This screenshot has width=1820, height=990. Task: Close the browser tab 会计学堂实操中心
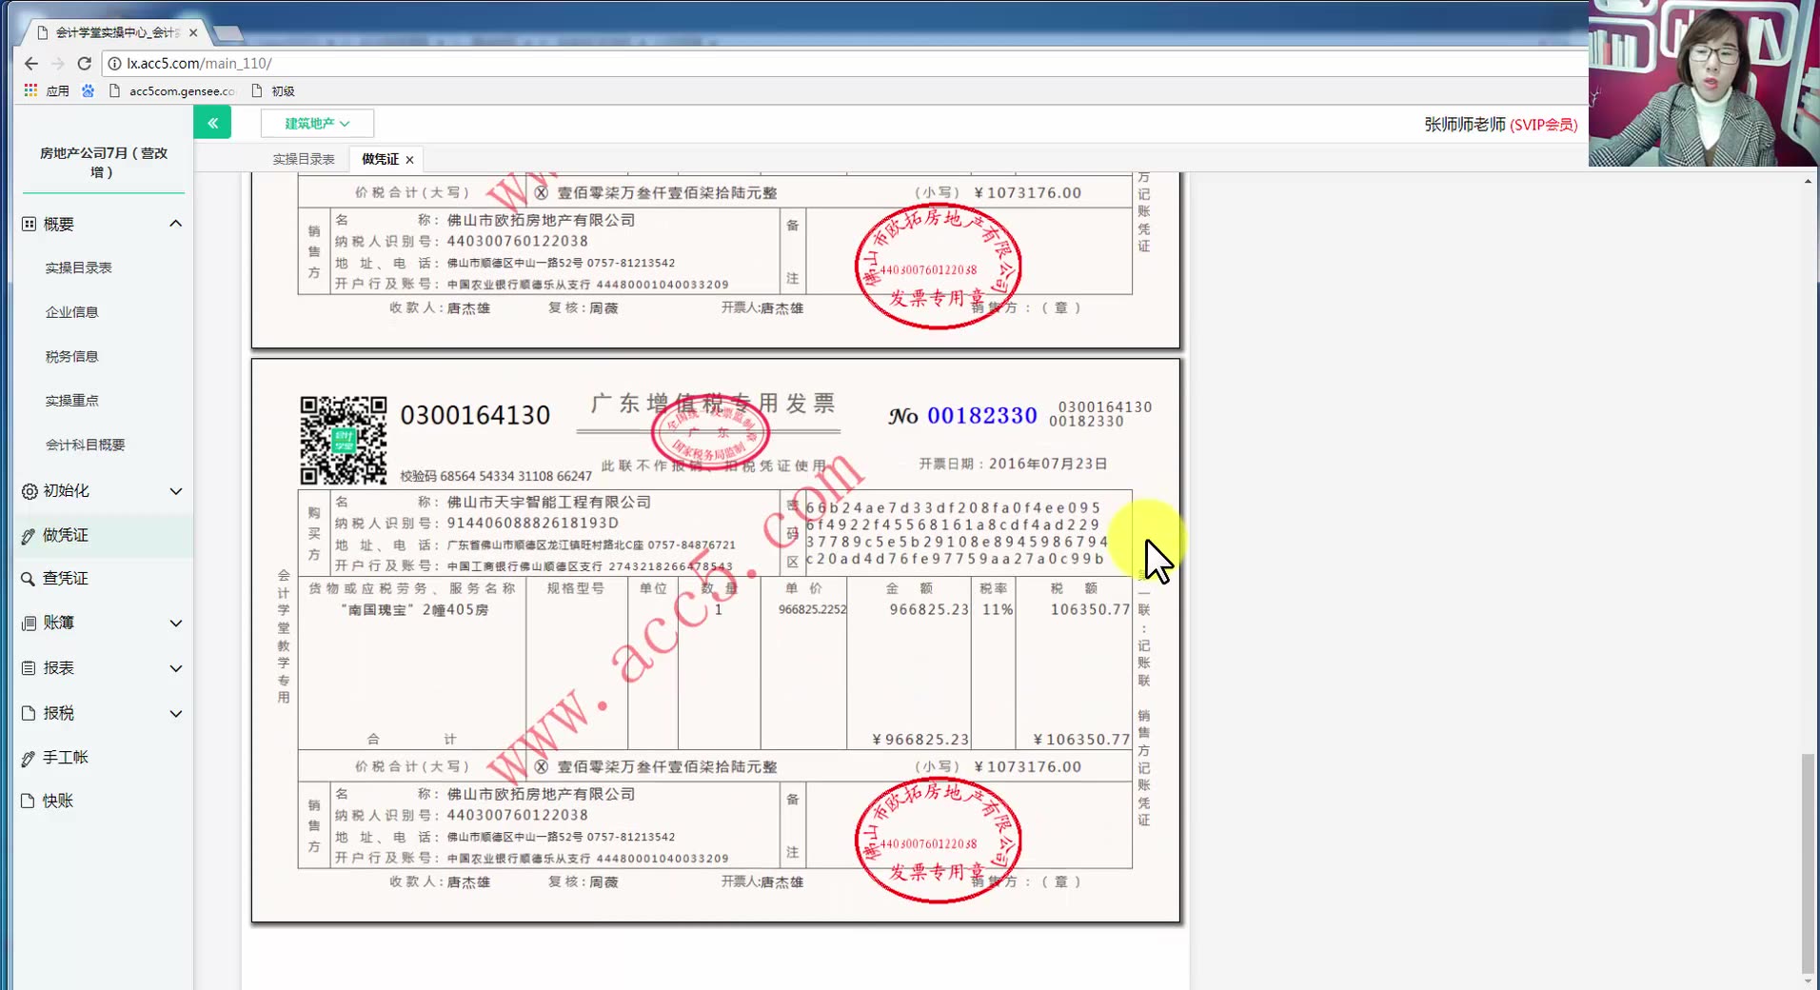[193, 32]
